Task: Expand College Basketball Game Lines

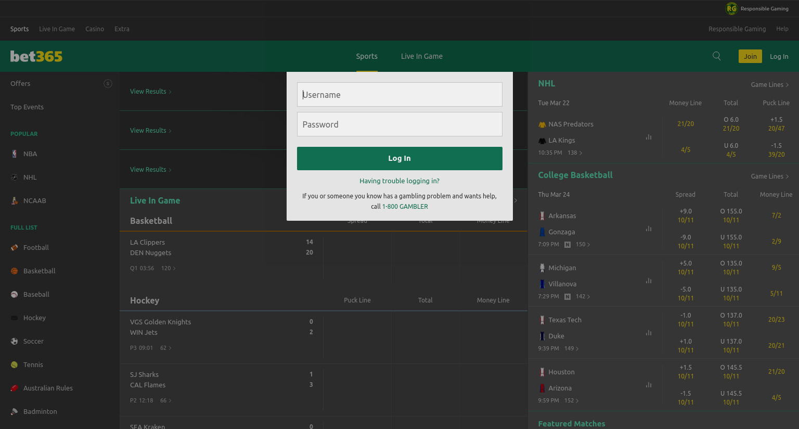Action: [770, 176]
